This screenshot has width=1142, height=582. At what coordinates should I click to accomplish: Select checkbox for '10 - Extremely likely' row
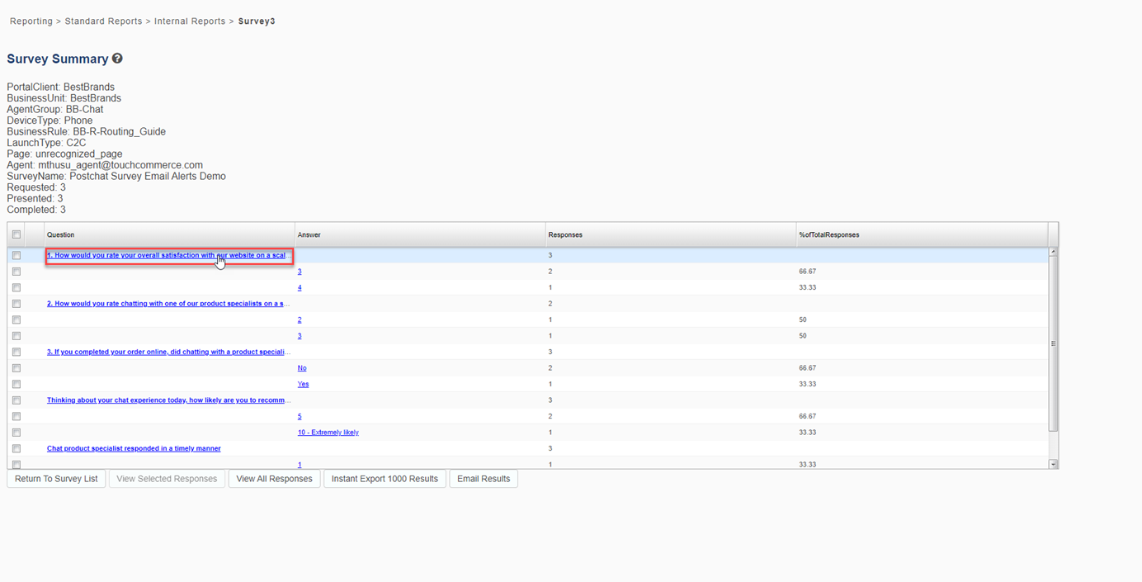[17, 433]
